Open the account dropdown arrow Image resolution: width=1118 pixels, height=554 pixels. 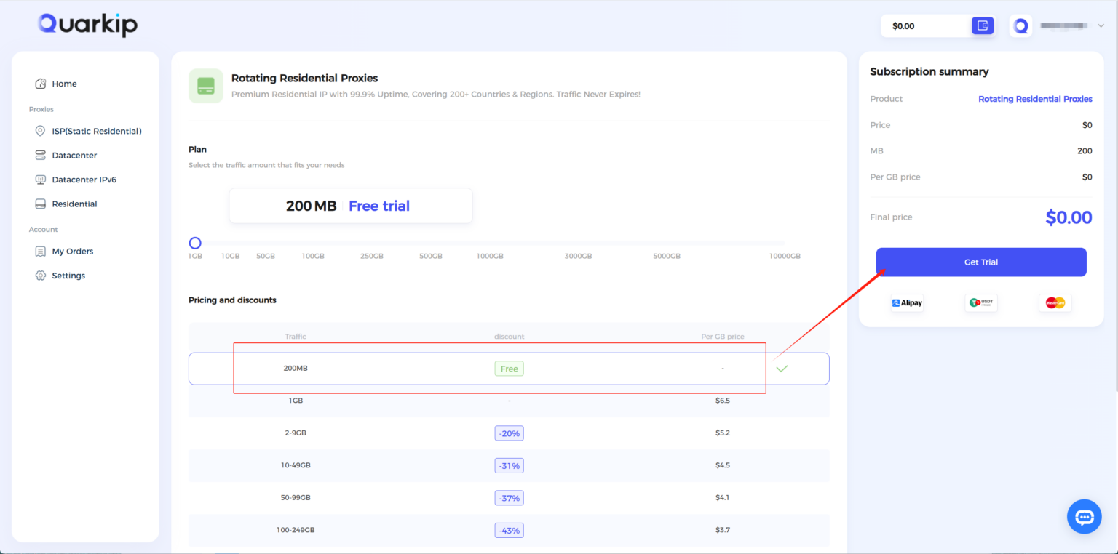[1101, 25]
